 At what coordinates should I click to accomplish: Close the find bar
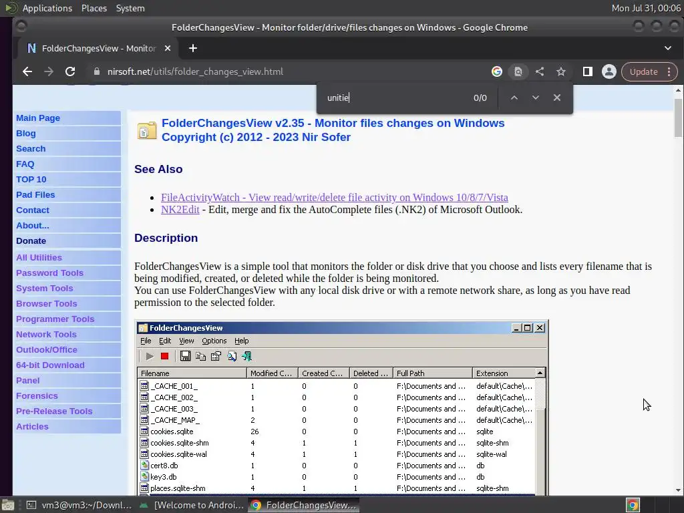(557, 98)
